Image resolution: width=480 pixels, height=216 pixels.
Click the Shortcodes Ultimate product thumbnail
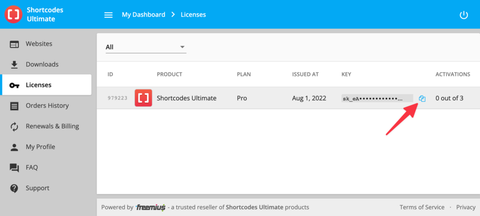143,98
